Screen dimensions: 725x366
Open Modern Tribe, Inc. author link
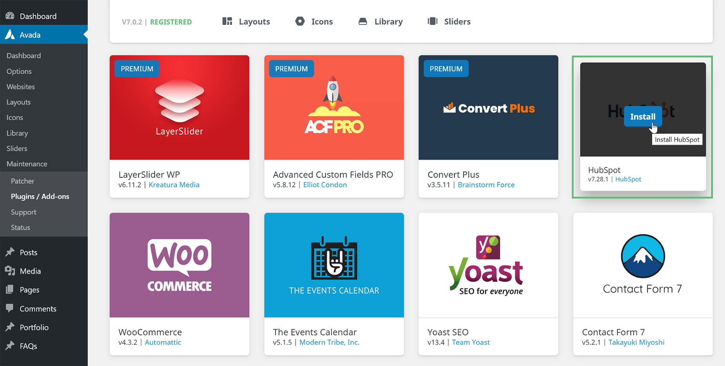[x=329, y=342]
